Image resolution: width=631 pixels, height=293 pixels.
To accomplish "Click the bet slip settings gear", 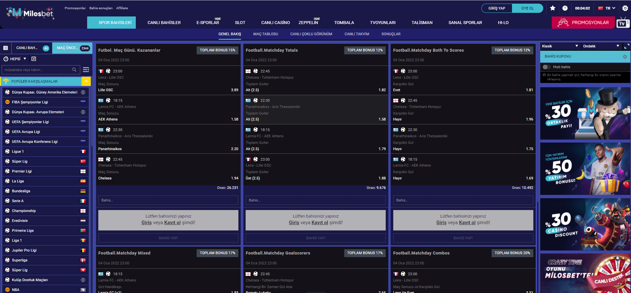I will pyautogui.click(x=625, y=57).
